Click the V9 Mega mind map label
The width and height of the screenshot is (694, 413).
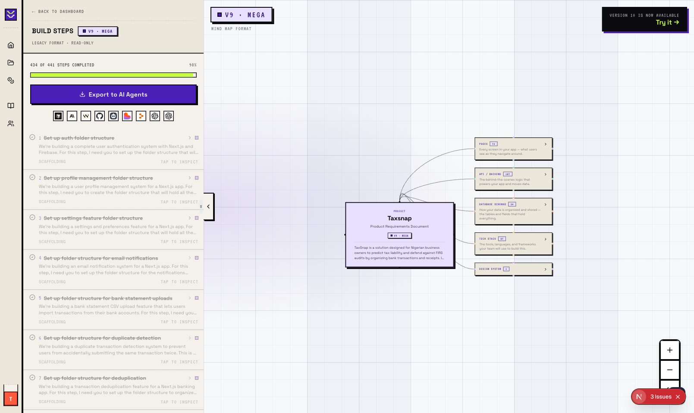[242, 15]
